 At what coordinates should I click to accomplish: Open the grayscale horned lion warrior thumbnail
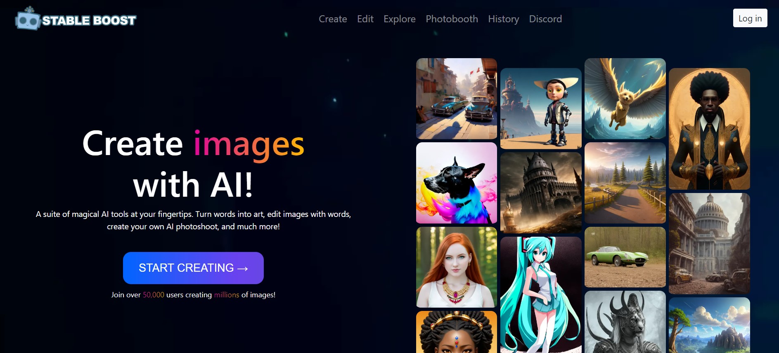coord(625,322)
